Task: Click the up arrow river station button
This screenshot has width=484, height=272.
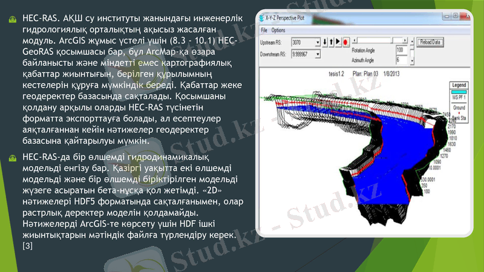Action: tap(331, 42)
